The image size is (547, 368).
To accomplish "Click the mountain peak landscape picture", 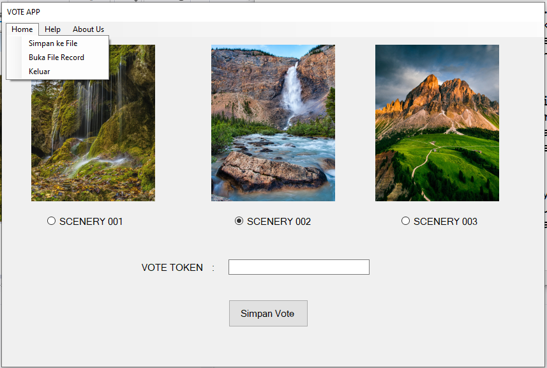I will pyautogui.click(x=437, y=123).
